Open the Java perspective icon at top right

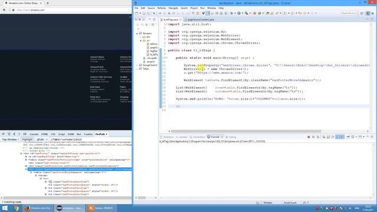(368, 14)
